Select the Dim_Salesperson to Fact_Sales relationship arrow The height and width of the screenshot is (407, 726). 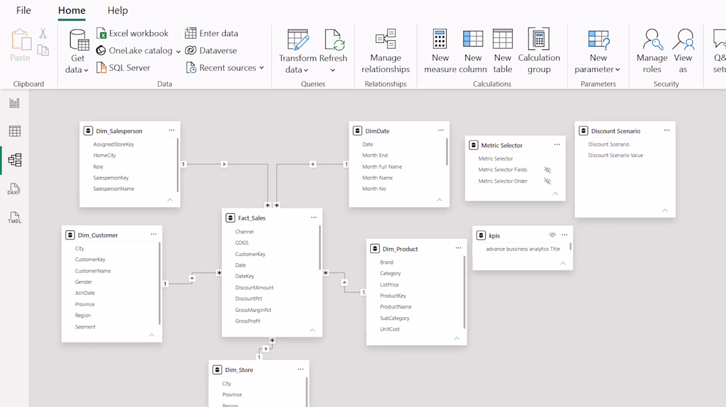pos(224,164)
